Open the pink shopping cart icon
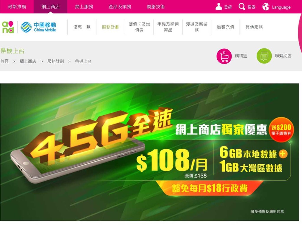This screenshot has height=227, width=302. click(x=224, y=56)
